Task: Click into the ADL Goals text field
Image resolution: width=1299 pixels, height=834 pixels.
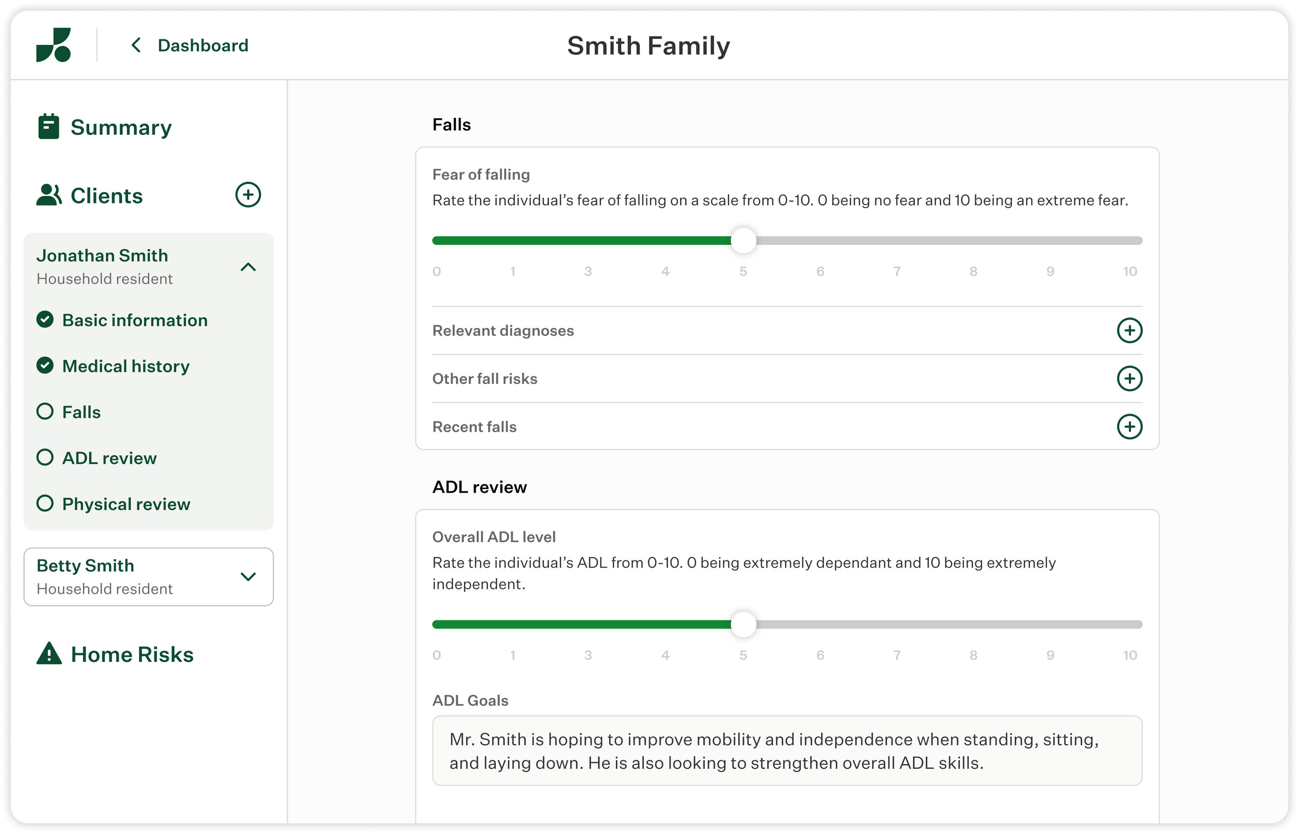Action: click(787, 751)
